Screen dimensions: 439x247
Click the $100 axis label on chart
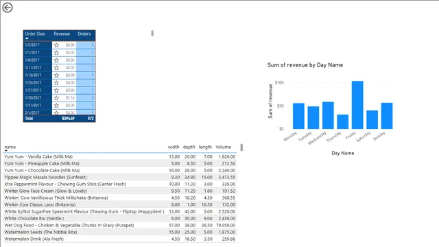[x=279, y=82]
